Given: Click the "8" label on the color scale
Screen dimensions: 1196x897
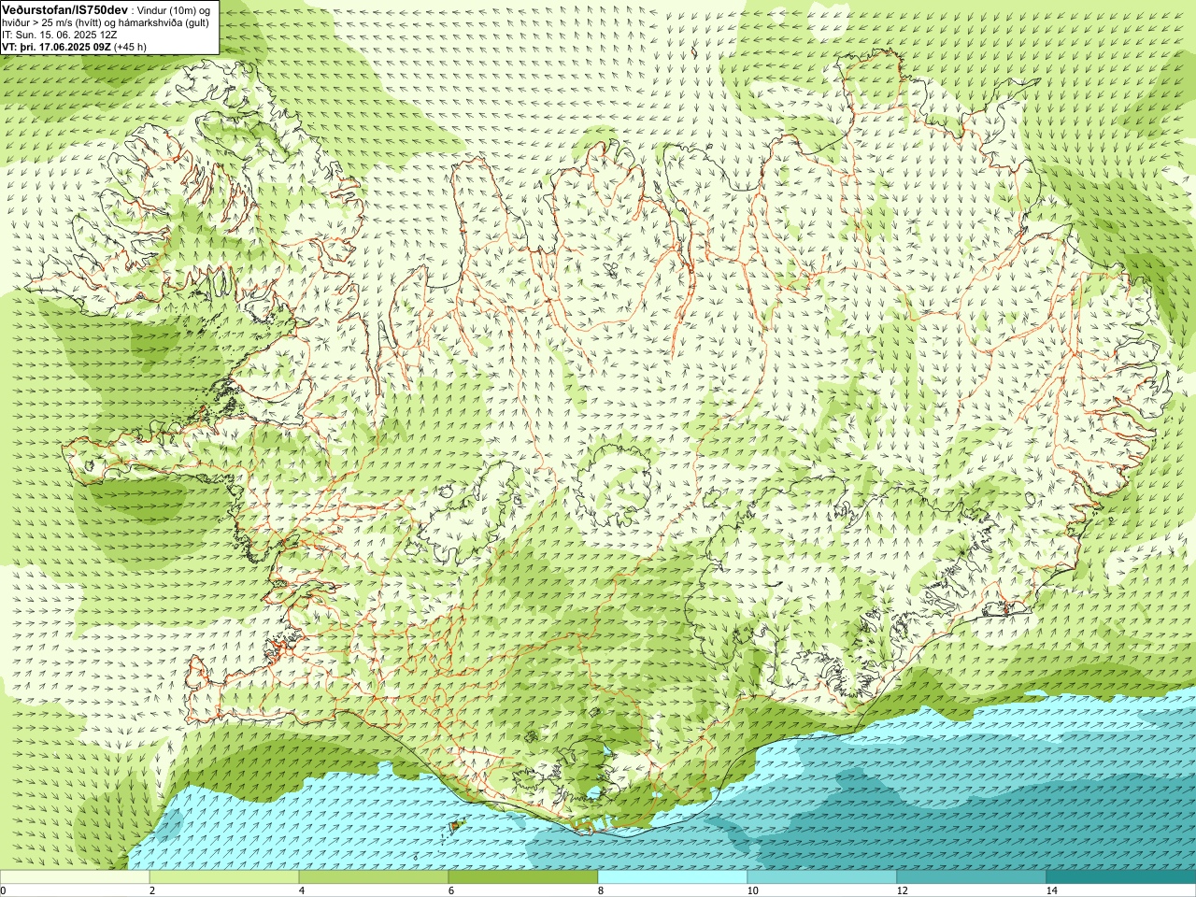Looking at the screenshot, I should click(601, 890).
